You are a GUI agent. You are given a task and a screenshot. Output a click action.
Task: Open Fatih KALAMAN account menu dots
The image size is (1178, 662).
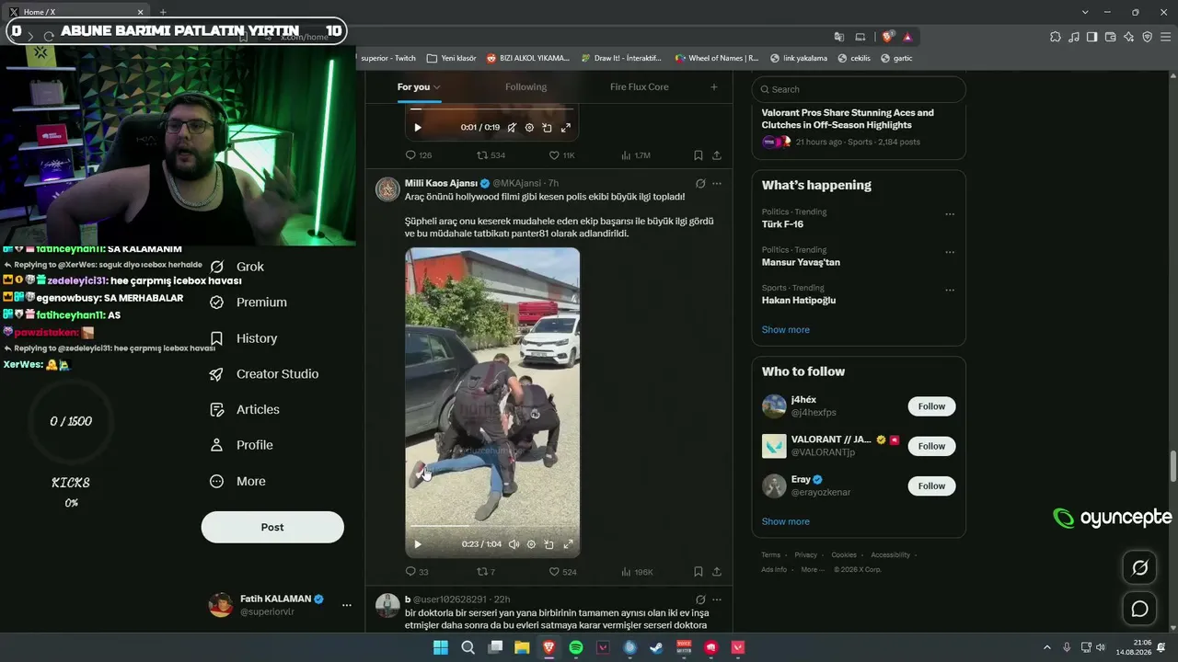tap(347, 605)
